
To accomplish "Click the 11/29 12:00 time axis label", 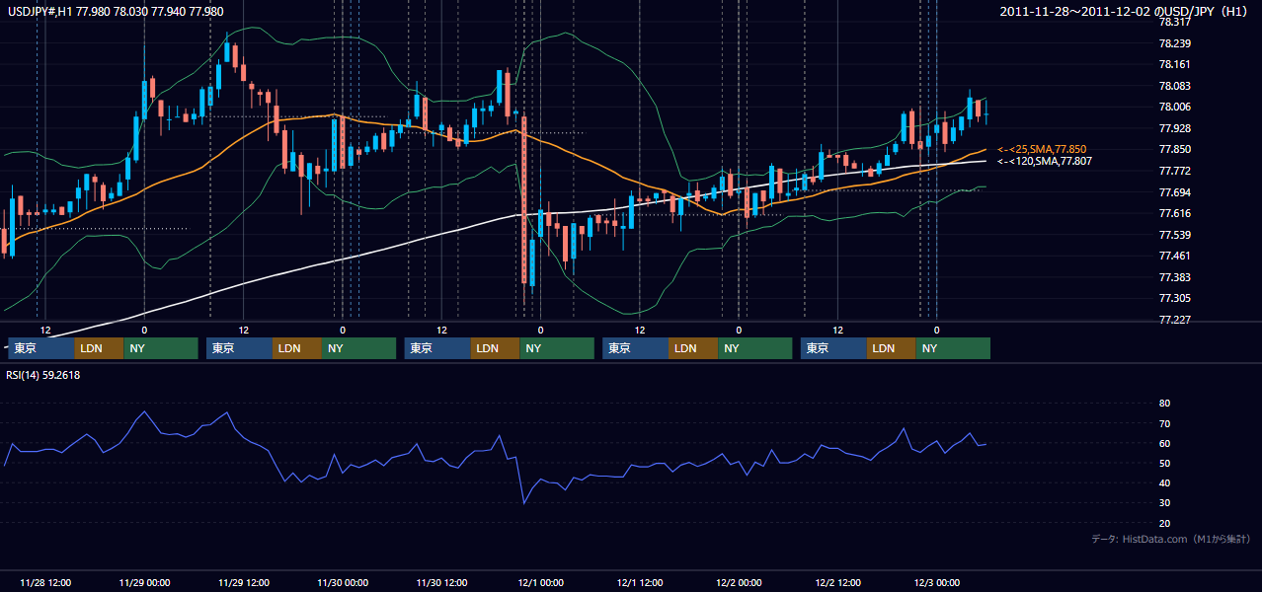I will coord(244,582).
